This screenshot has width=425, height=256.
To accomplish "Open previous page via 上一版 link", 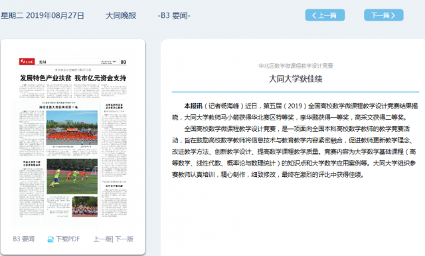I will click(102, 239).
